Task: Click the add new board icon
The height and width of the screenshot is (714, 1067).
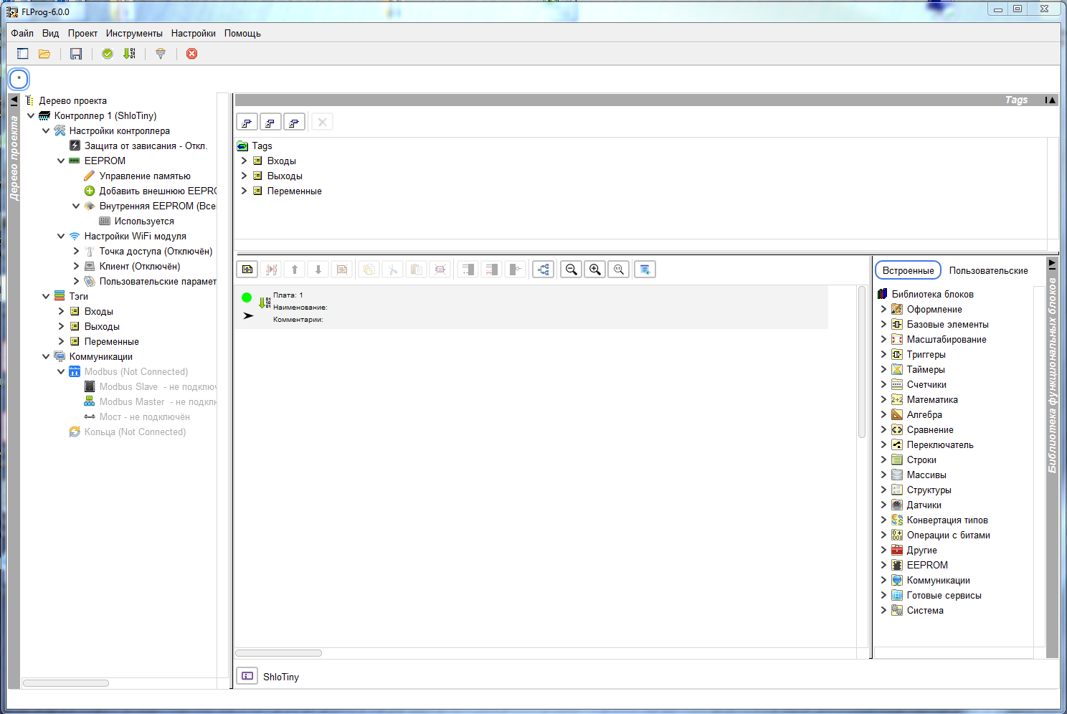Action: point(247,270)
